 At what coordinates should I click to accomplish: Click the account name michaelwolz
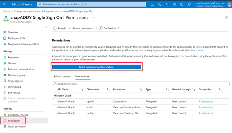(x=211, y=3)
